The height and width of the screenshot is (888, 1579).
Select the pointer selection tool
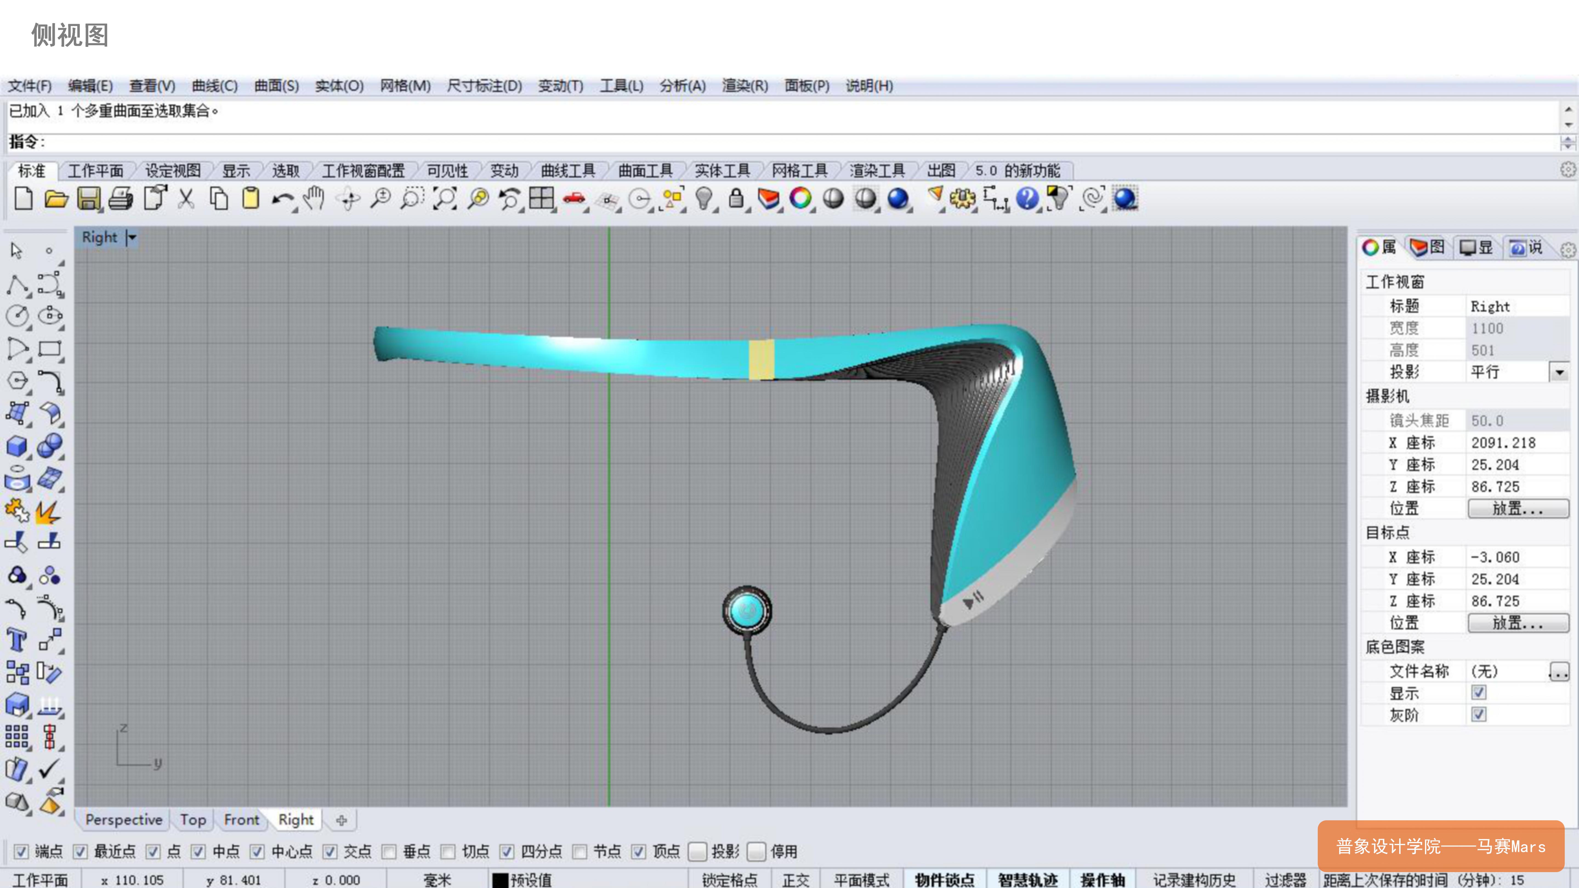tap(15, 251)
